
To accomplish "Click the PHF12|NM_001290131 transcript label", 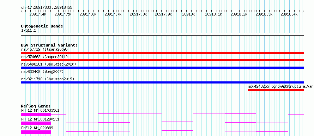I will click(40, 119).
